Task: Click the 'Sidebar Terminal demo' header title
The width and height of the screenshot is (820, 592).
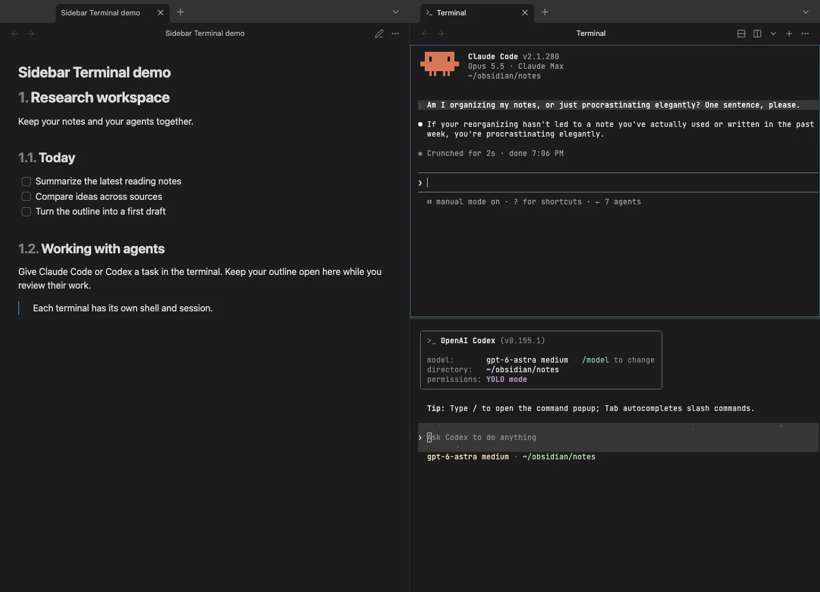Action: tap(205, 34)
